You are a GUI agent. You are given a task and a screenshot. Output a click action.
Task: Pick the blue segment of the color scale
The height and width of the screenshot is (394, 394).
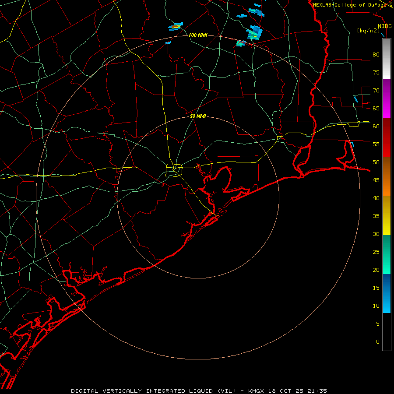(387, 293)
